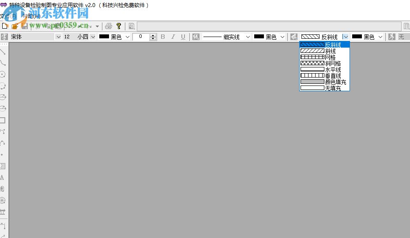Collapse the 反斜线 fill pattern dropdown

point(346,37)
